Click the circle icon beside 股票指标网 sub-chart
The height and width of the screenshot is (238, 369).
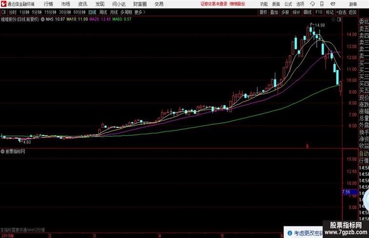pyautogui.click(x=2, y=151)
